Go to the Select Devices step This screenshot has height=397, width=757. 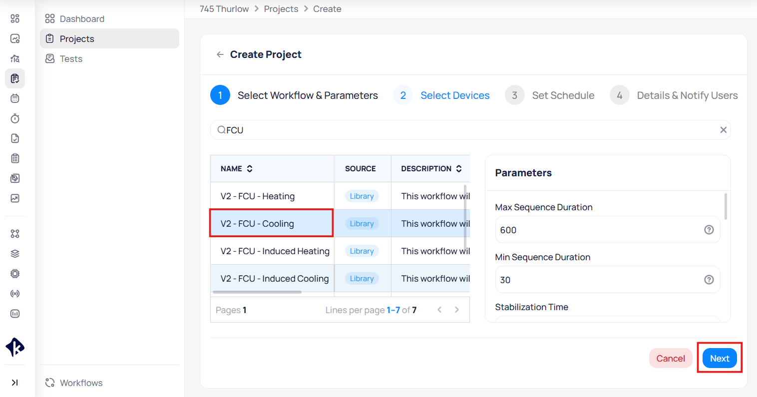tap(454, 95)
